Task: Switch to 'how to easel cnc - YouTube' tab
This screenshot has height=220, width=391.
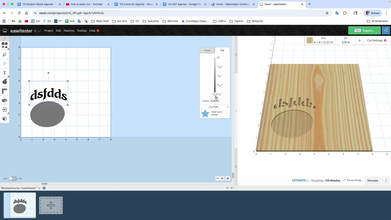Action: click(x=86, y=4)
